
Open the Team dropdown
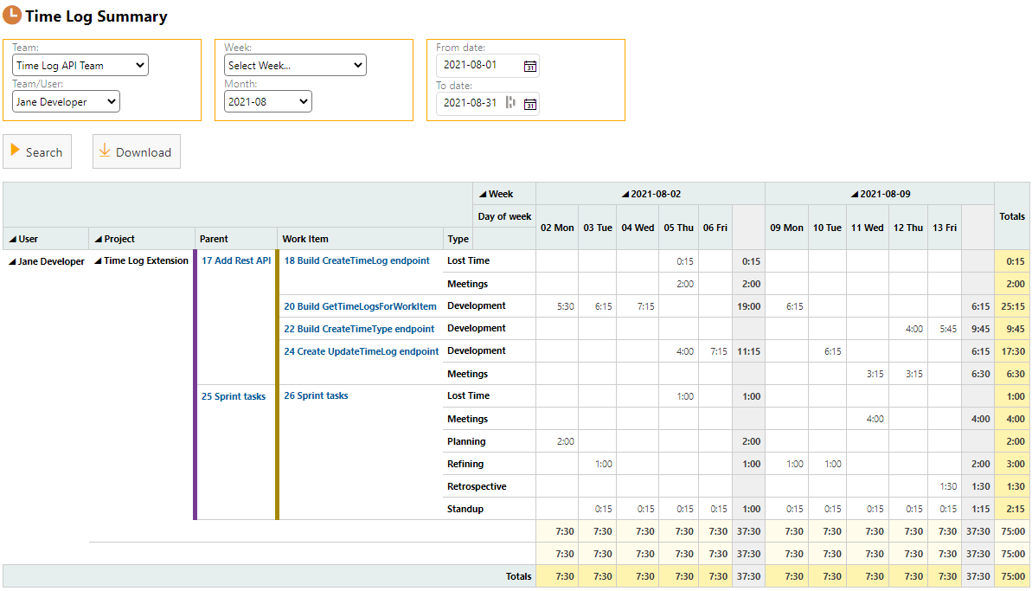(x=80, y=66)
